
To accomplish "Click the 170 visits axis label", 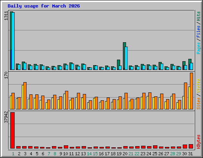I will point(6,75).
